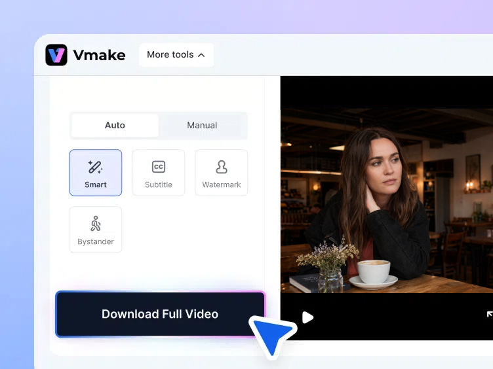Click Download Full Video button
The image size is (493, 369).
coord(160,314)
